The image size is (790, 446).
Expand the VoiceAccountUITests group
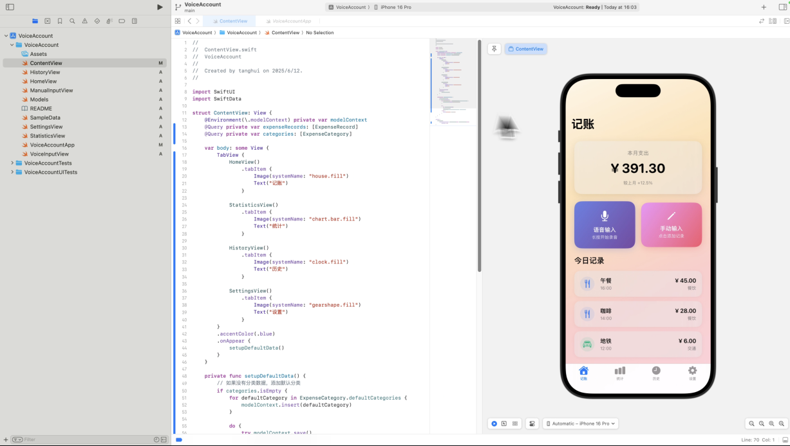click(12, 172)
